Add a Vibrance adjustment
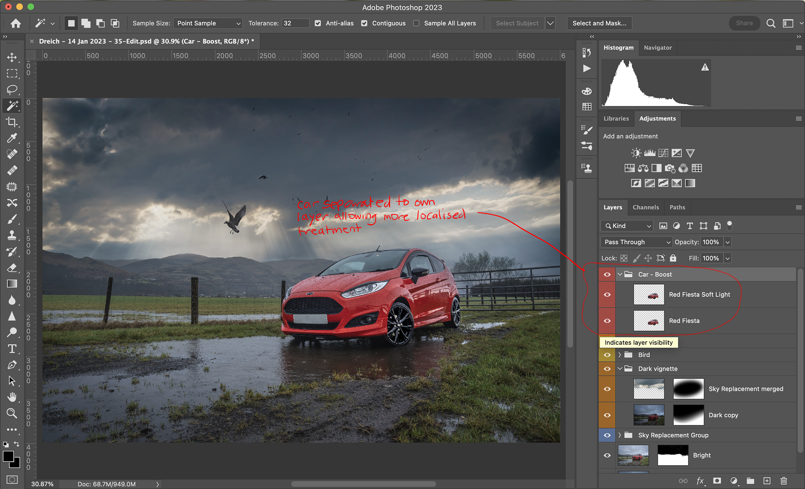Viewport: 805px width, 489px height. 690,153
